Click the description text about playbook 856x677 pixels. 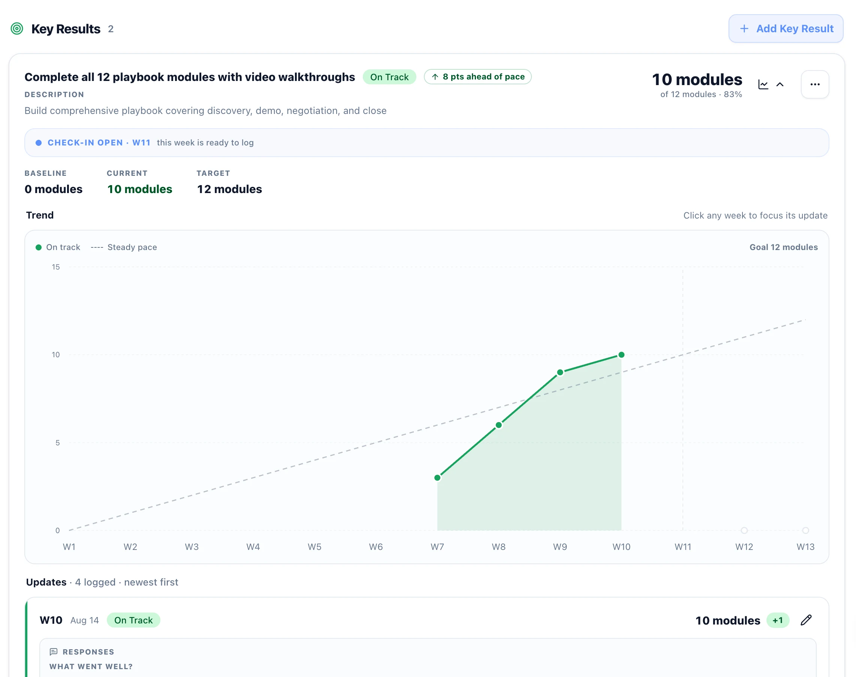tap(205, 111)
